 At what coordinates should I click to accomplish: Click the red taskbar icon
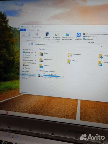pyautogui.click(x=7, y=113)
